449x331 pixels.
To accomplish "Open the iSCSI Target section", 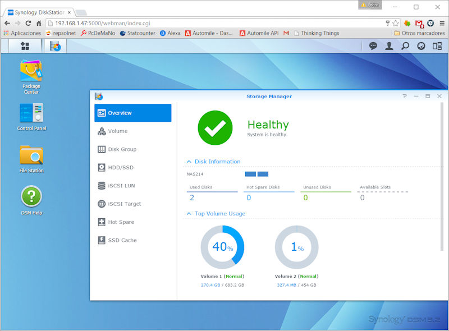I will [133, 204].
